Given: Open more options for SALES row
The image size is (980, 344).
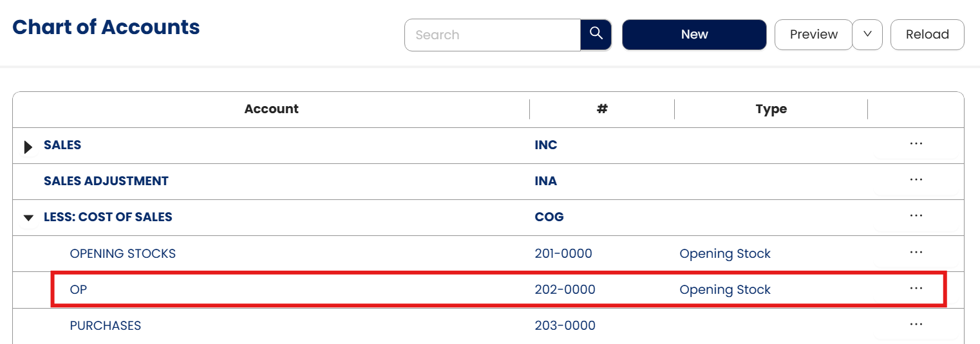Looking at the screenshot, I should 916,144.
